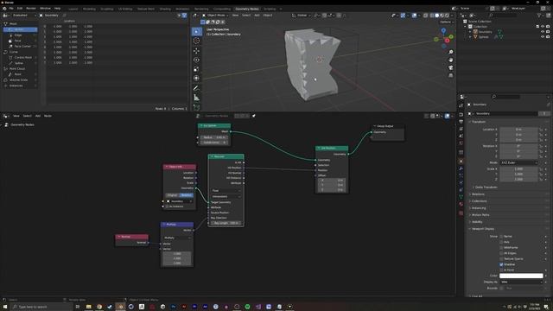Enable the In Front checkbox
553x311 pixels.
(x=501, y=270)
